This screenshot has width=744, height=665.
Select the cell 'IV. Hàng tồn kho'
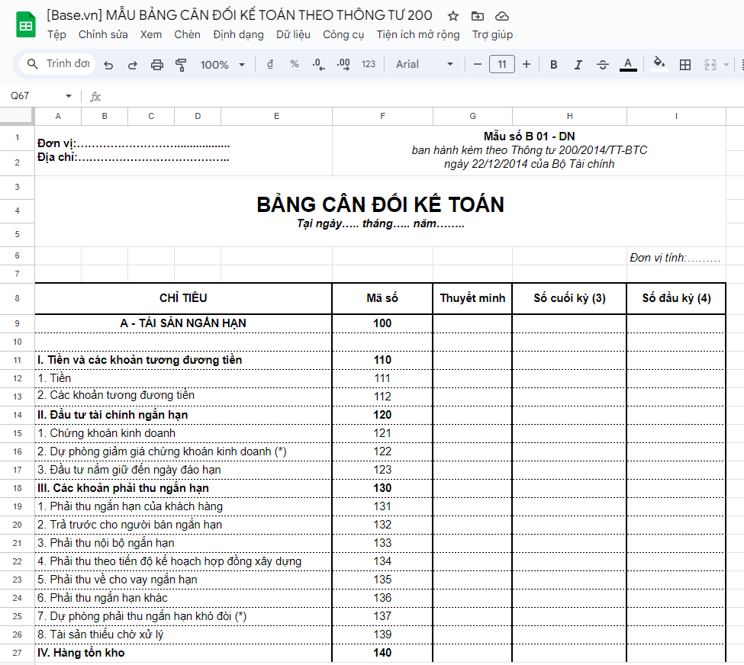point(183,653)
